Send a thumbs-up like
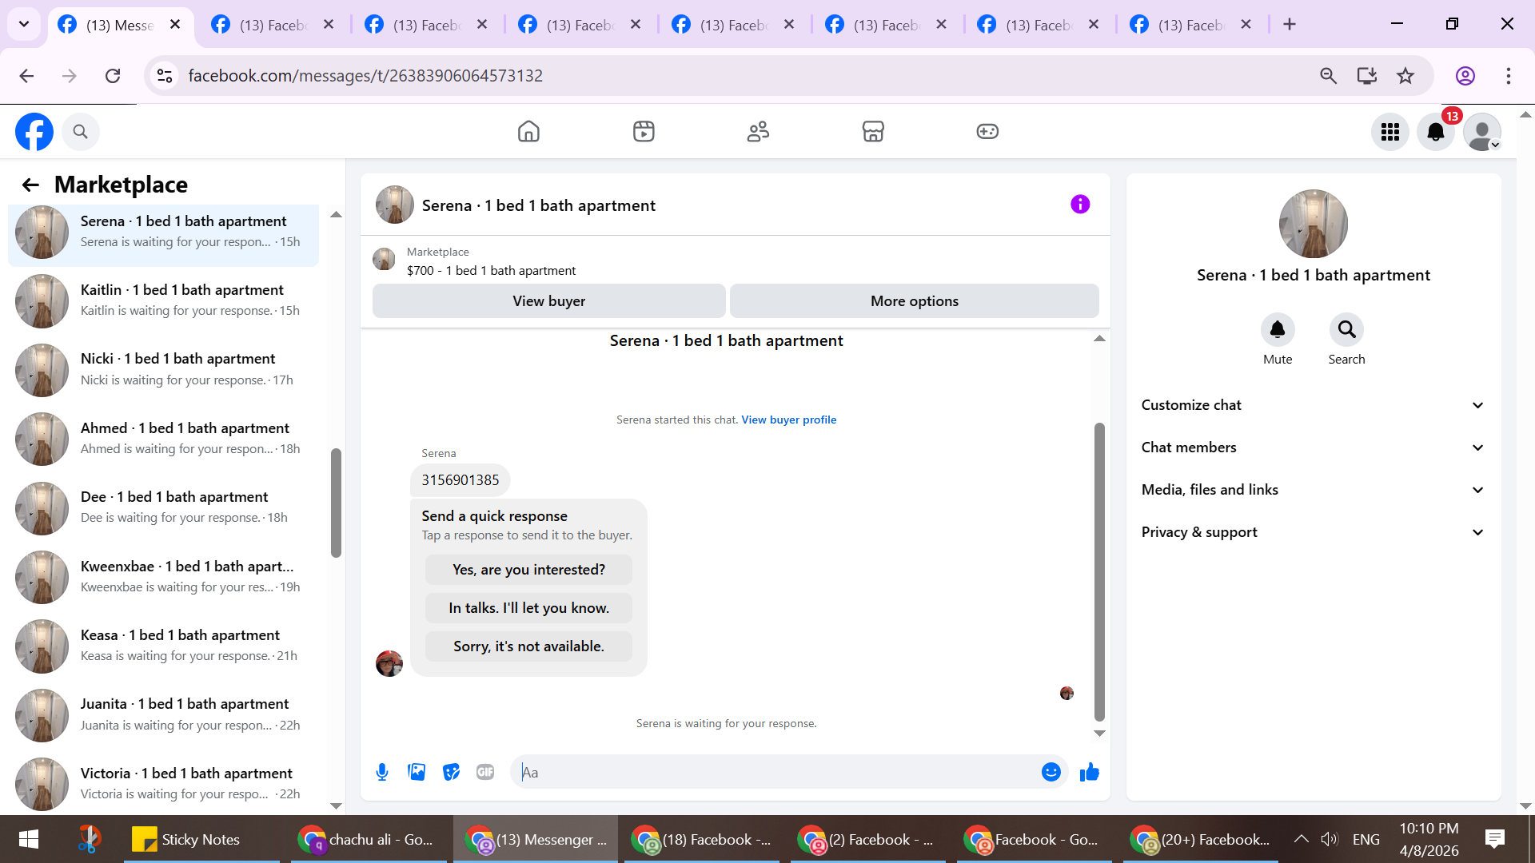This screenshot has height=863, width=1535. coord(1089,772)
